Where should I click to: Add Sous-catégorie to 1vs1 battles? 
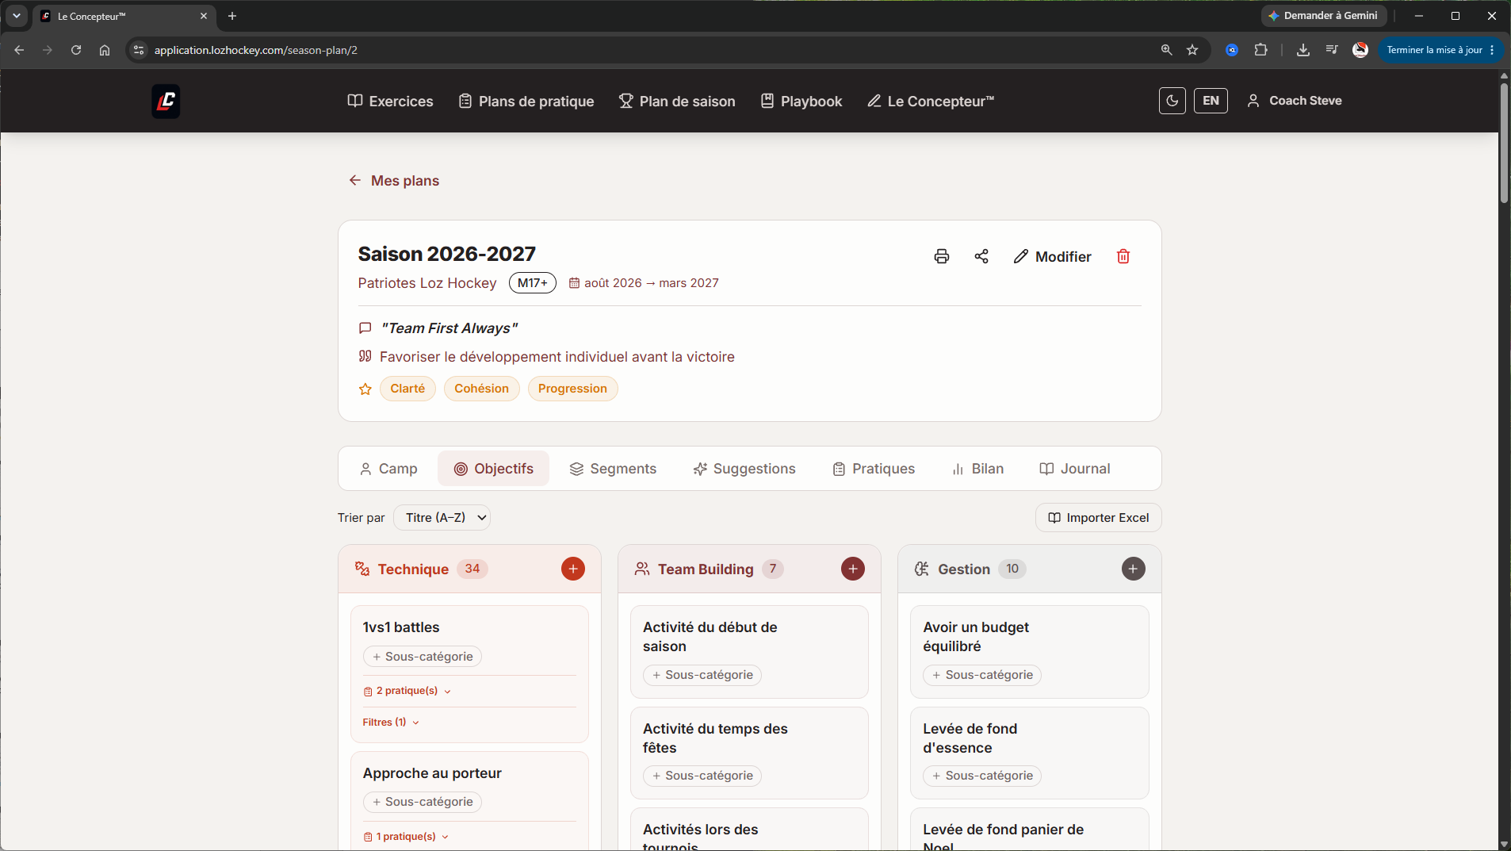pos(423,657)
